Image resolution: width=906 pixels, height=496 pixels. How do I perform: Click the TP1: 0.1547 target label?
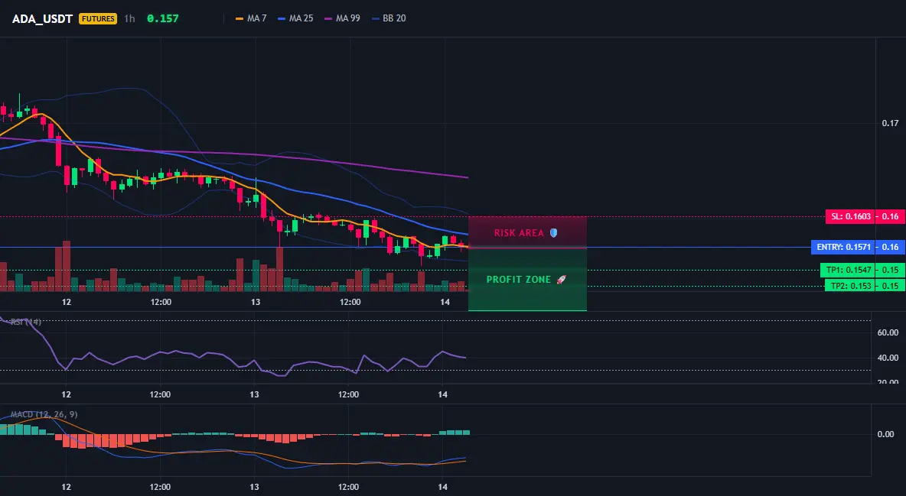(x=847, y=270)
